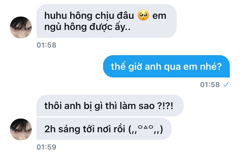The height and width of the screenshot is (153, 240).
Task: Click the 01:59 timestamp at the bottom
Action: tap(46, 147)
